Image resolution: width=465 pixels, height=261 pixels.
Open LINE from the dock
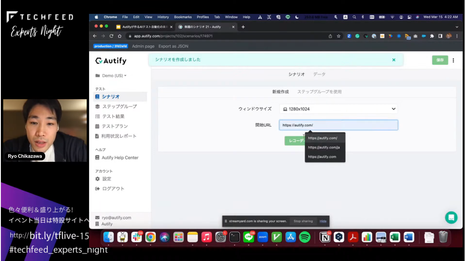tap(248, 237)
